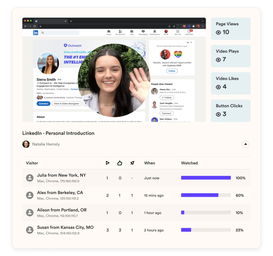
Task: Click the Video Likes eye icon
Action: pyautogui.click(x=218, y=87)
